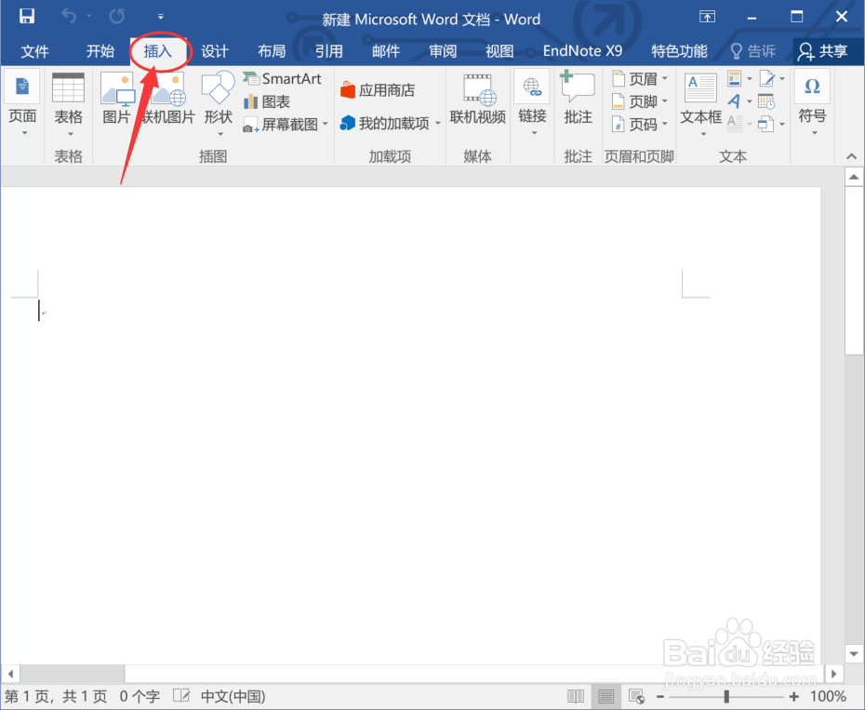Click the vertical scrollbar up arrow

click(854, 177)
